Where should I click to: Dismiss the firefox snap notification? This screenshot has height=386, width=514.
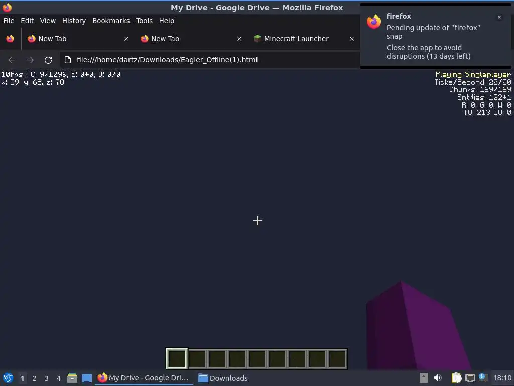pos(499,17)
